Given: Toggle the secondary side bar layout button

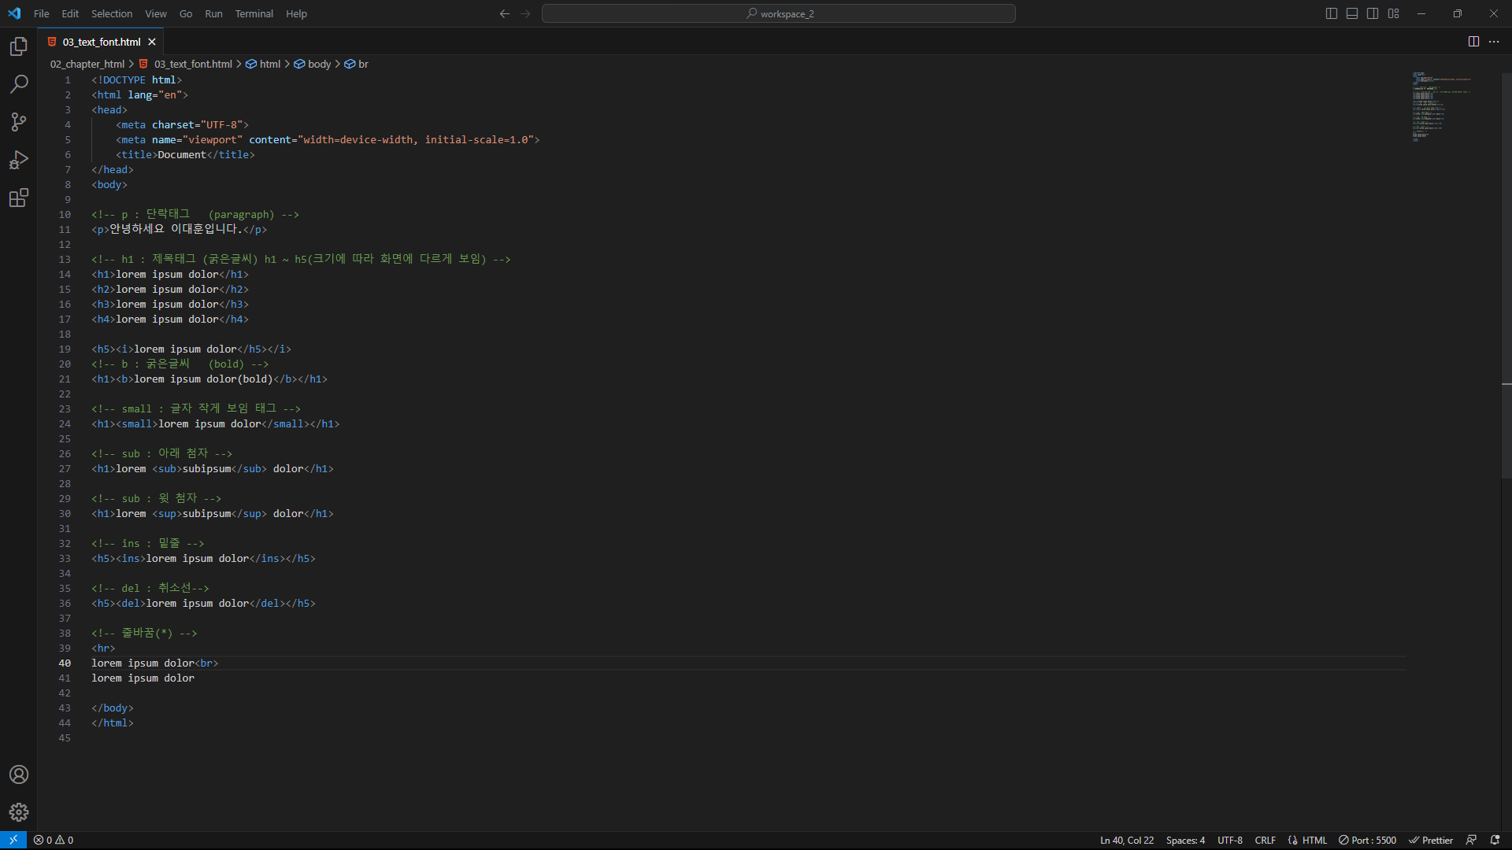Looking at the screenshot, I should coord(1373,13).
